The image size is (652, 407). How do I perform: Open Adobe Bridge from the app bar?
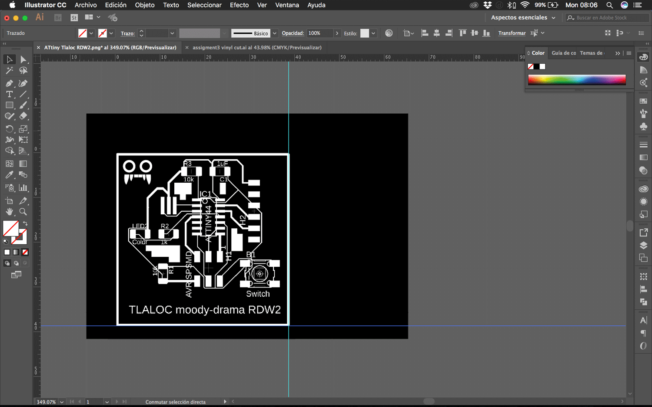point(58,18)
